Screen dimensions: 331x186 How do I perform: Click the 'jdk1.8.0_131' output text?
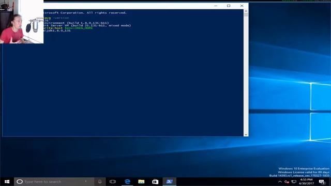[58, 30]
